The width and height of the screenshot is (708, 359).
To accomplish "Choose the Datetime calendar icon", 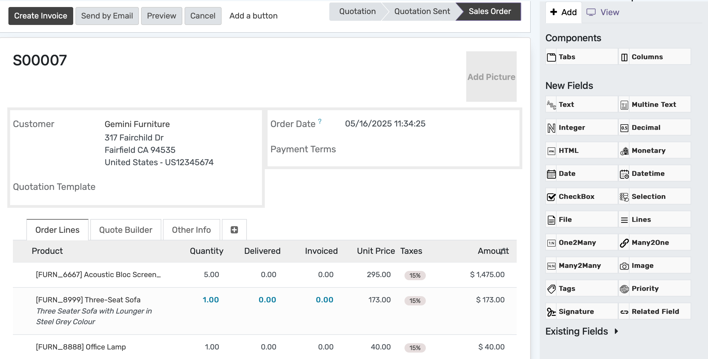I will pyautogui.click(x=624, y=174).
